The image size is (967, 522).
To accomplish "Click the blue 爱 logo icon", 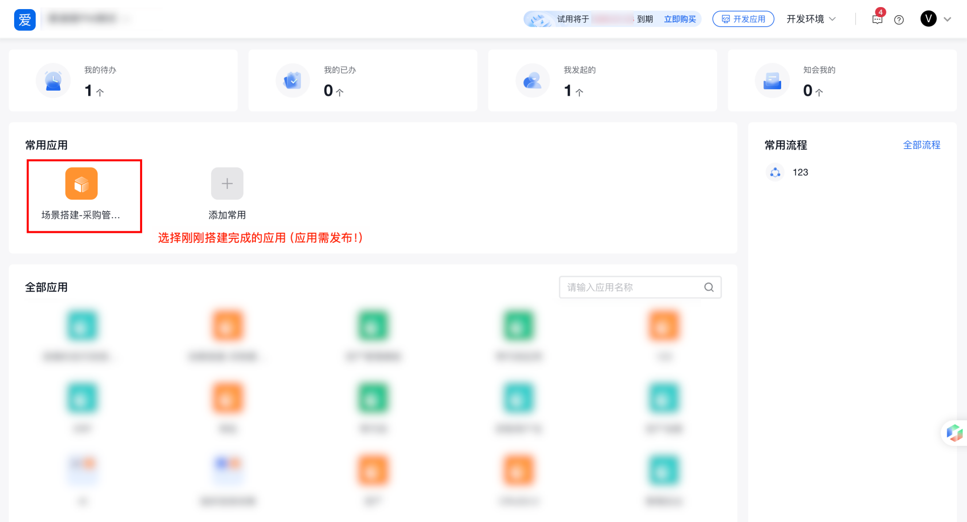I will 25,20.
